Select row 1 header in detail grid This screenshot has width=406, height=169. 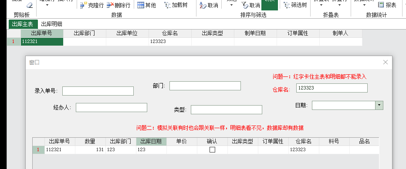tap(38, 150)
